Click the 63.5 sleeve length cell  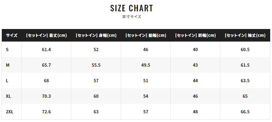coord(245,80)
